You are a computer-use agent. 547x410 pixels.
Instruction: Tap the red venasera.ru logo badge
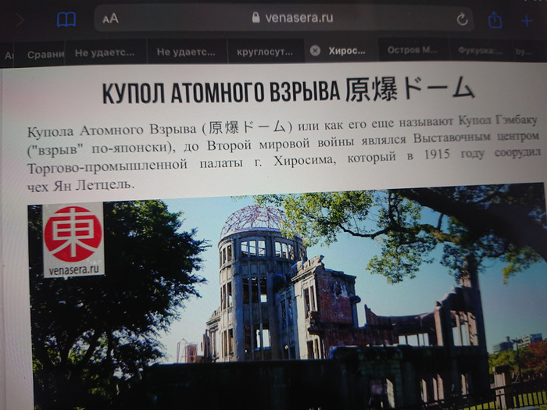[73, 241]
